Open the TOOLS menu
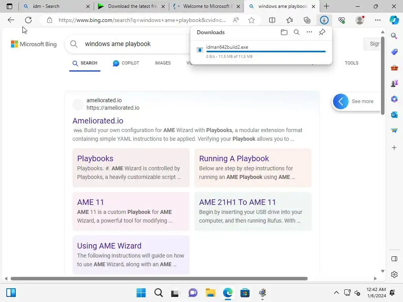Viewport: 403px width, 302px height. click(x=351, y=63)
